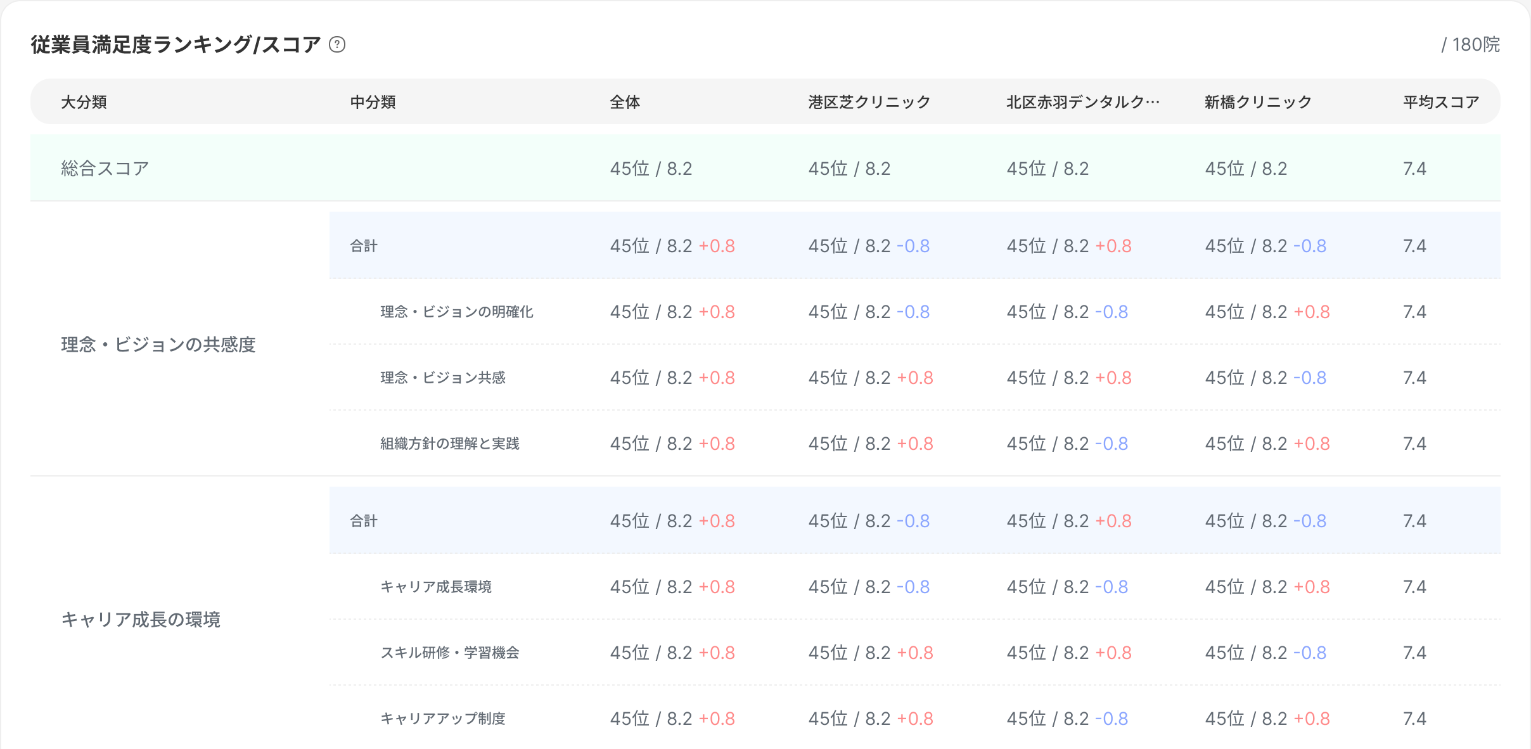Select スキル研修・学習機会 subcategory
The width and height of the screenshot is (1531, 749).
449,653
